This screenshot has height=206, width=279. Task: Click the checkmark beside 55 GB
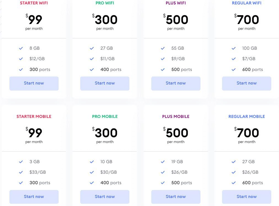(163, 48)
